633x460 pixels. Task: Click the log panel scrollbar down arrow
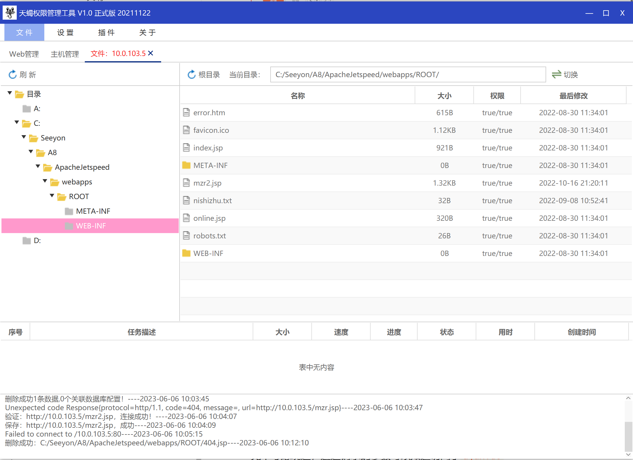(628, 454)
